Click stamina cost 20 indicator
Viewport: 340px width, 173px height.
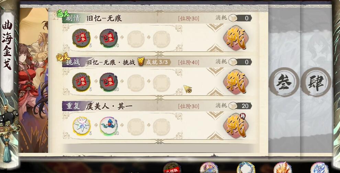[x=240, y=106]
